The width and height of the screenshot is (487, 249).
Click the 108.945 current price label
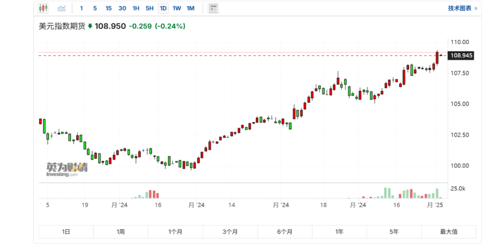pos(461,55)
